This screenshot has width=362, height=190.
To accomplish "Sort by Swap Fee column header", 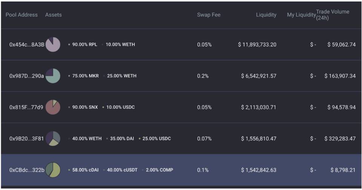I will [x=209, y=15].
